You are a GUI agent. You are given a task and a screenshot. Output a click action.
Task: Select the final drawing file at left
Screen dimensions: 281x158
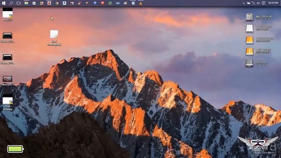pyautogui.click(x=7, y=102)
